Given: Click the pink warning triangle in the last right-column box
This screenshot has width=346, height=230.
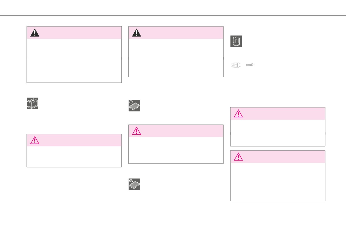Looking at the screenshot, I should coord(238,157).
